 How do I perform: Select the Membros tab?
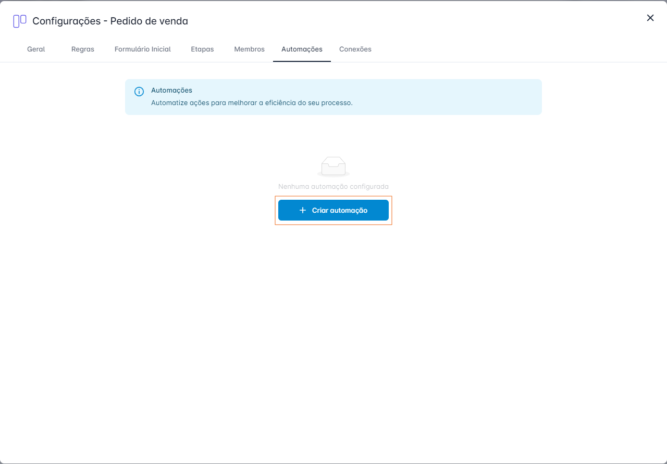coord(249,49)
